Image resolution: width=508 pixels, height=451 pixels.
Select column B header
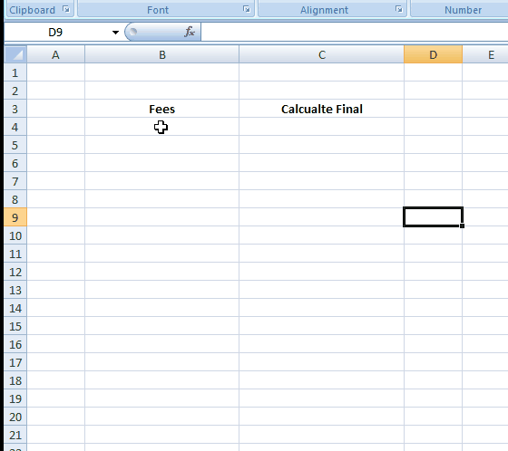click(162, 54)
